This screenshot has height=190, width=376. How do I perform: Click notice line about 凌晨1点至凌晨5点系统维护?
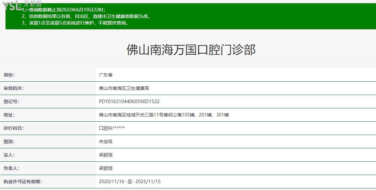click(75, 23)
